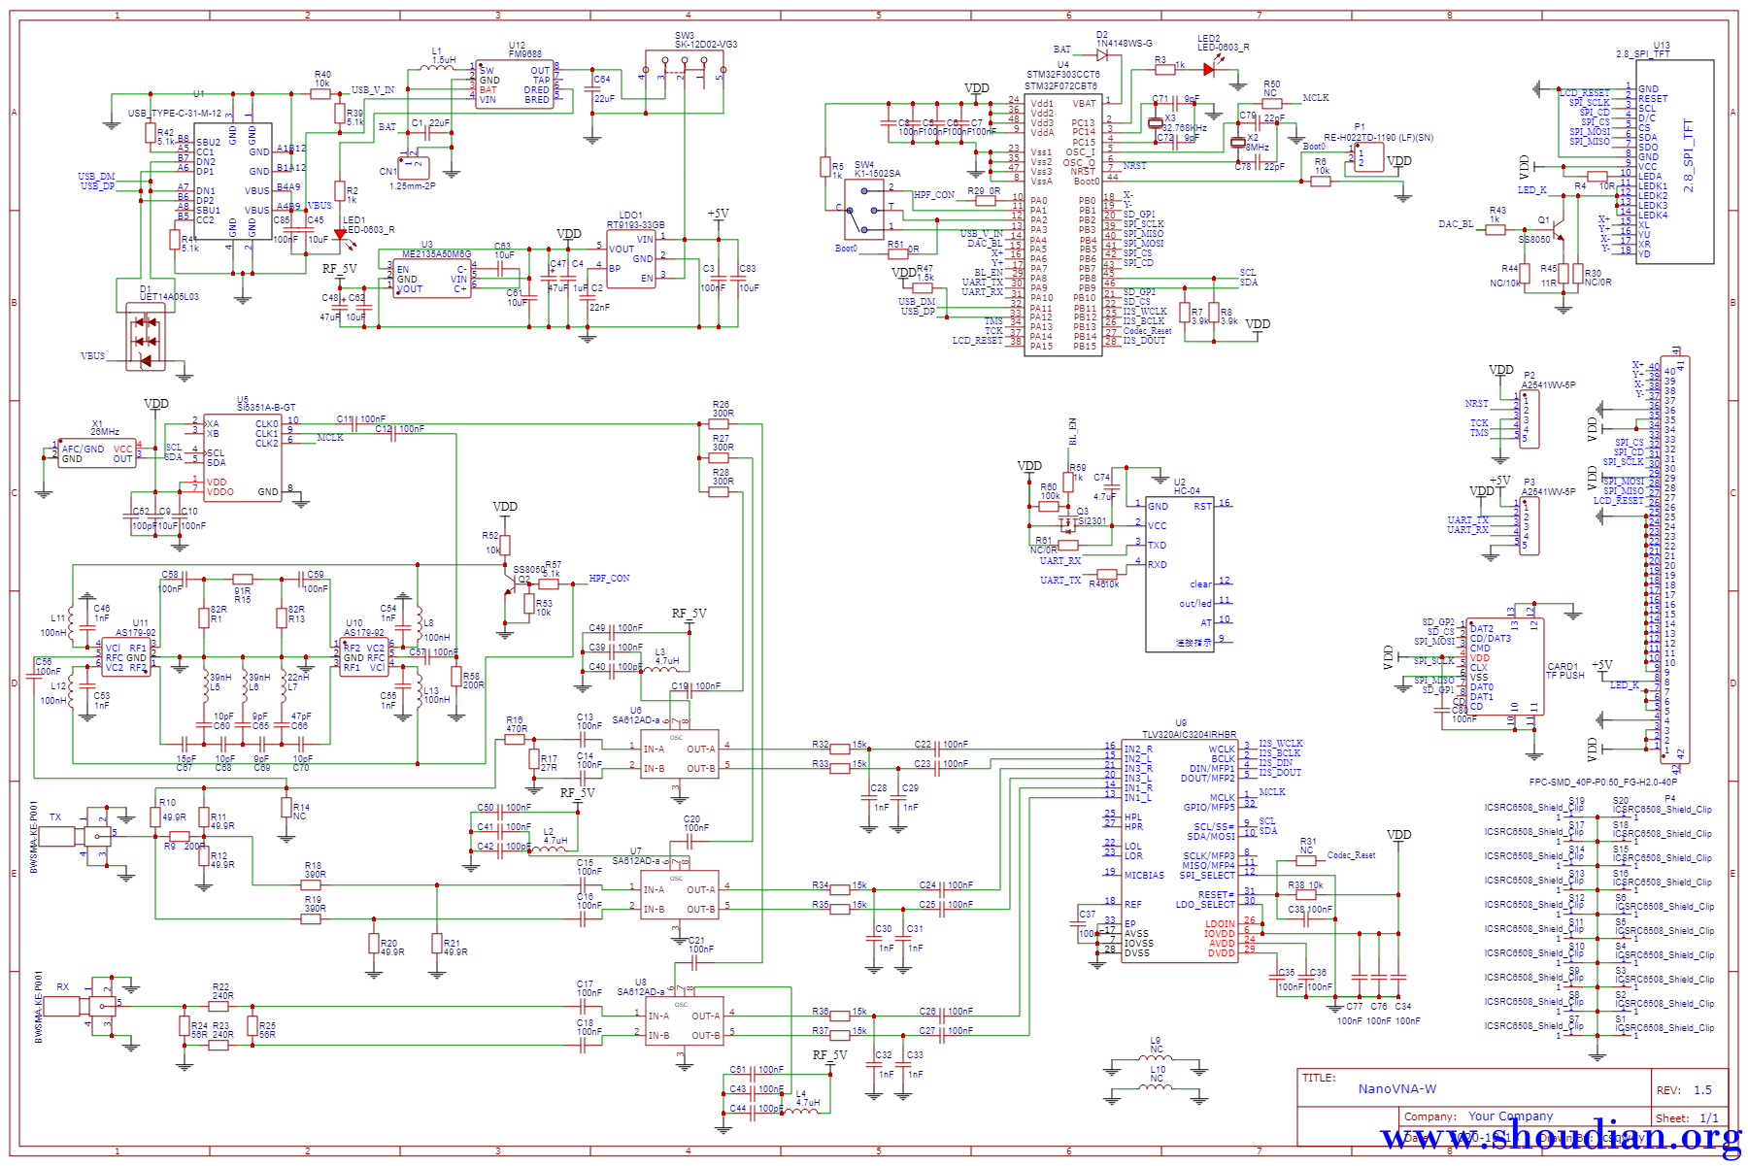Click the R3 1k resistor near LED2
Image resolution: width=1748 pixels, height=1166 pixels.
click(1165, 69)
